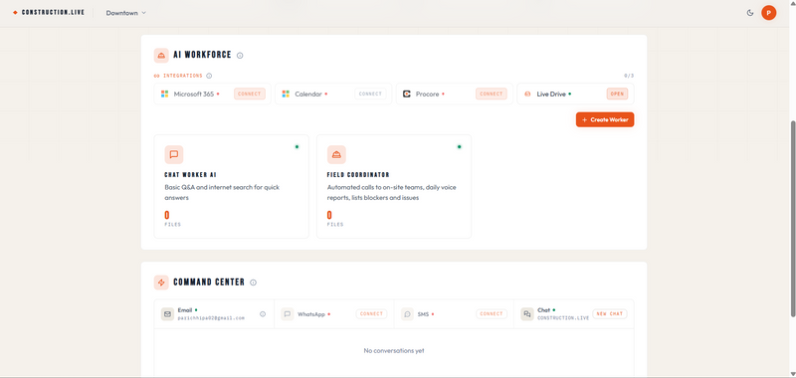Click the Email envelope icon
This screenshot has height=378, width=796.
167,314
